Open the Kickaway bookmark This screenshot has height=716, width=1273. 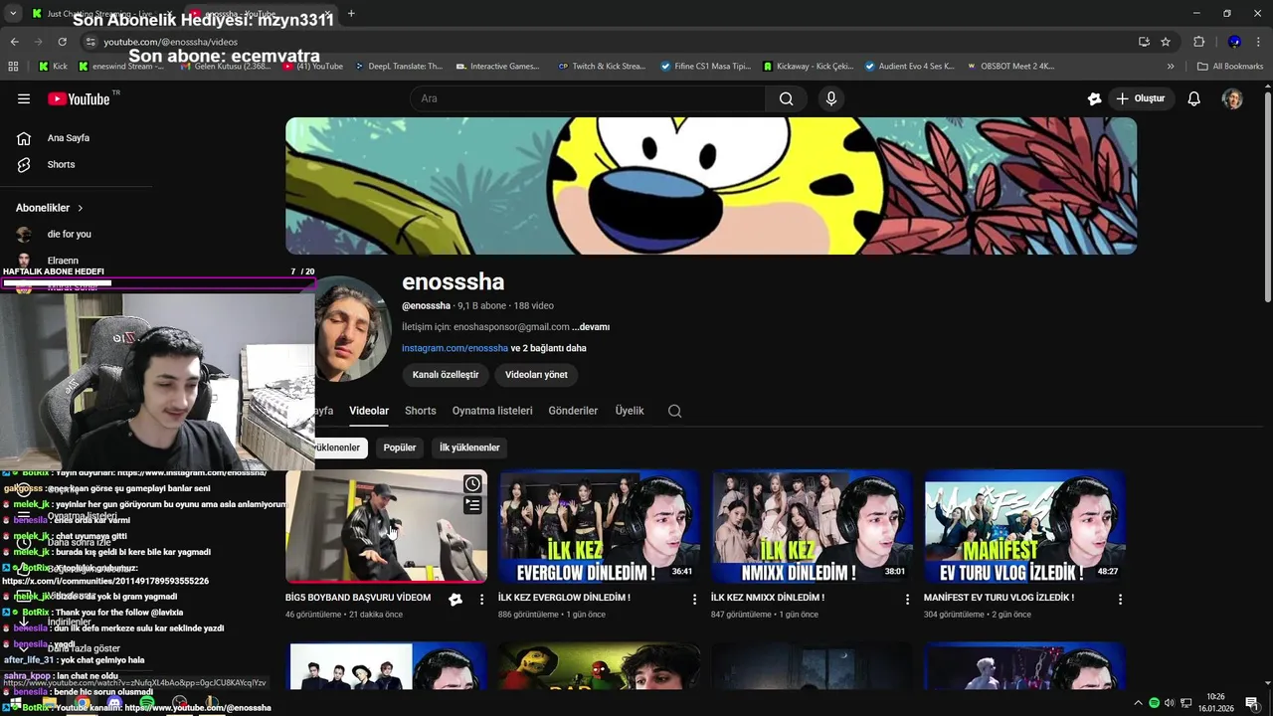click(x=809, y=67)
